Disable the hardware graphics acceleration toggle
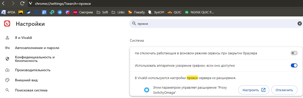Image resolution: width=303 pixels, height=98 pixels. pyautogui.click(x=294, y=65)
